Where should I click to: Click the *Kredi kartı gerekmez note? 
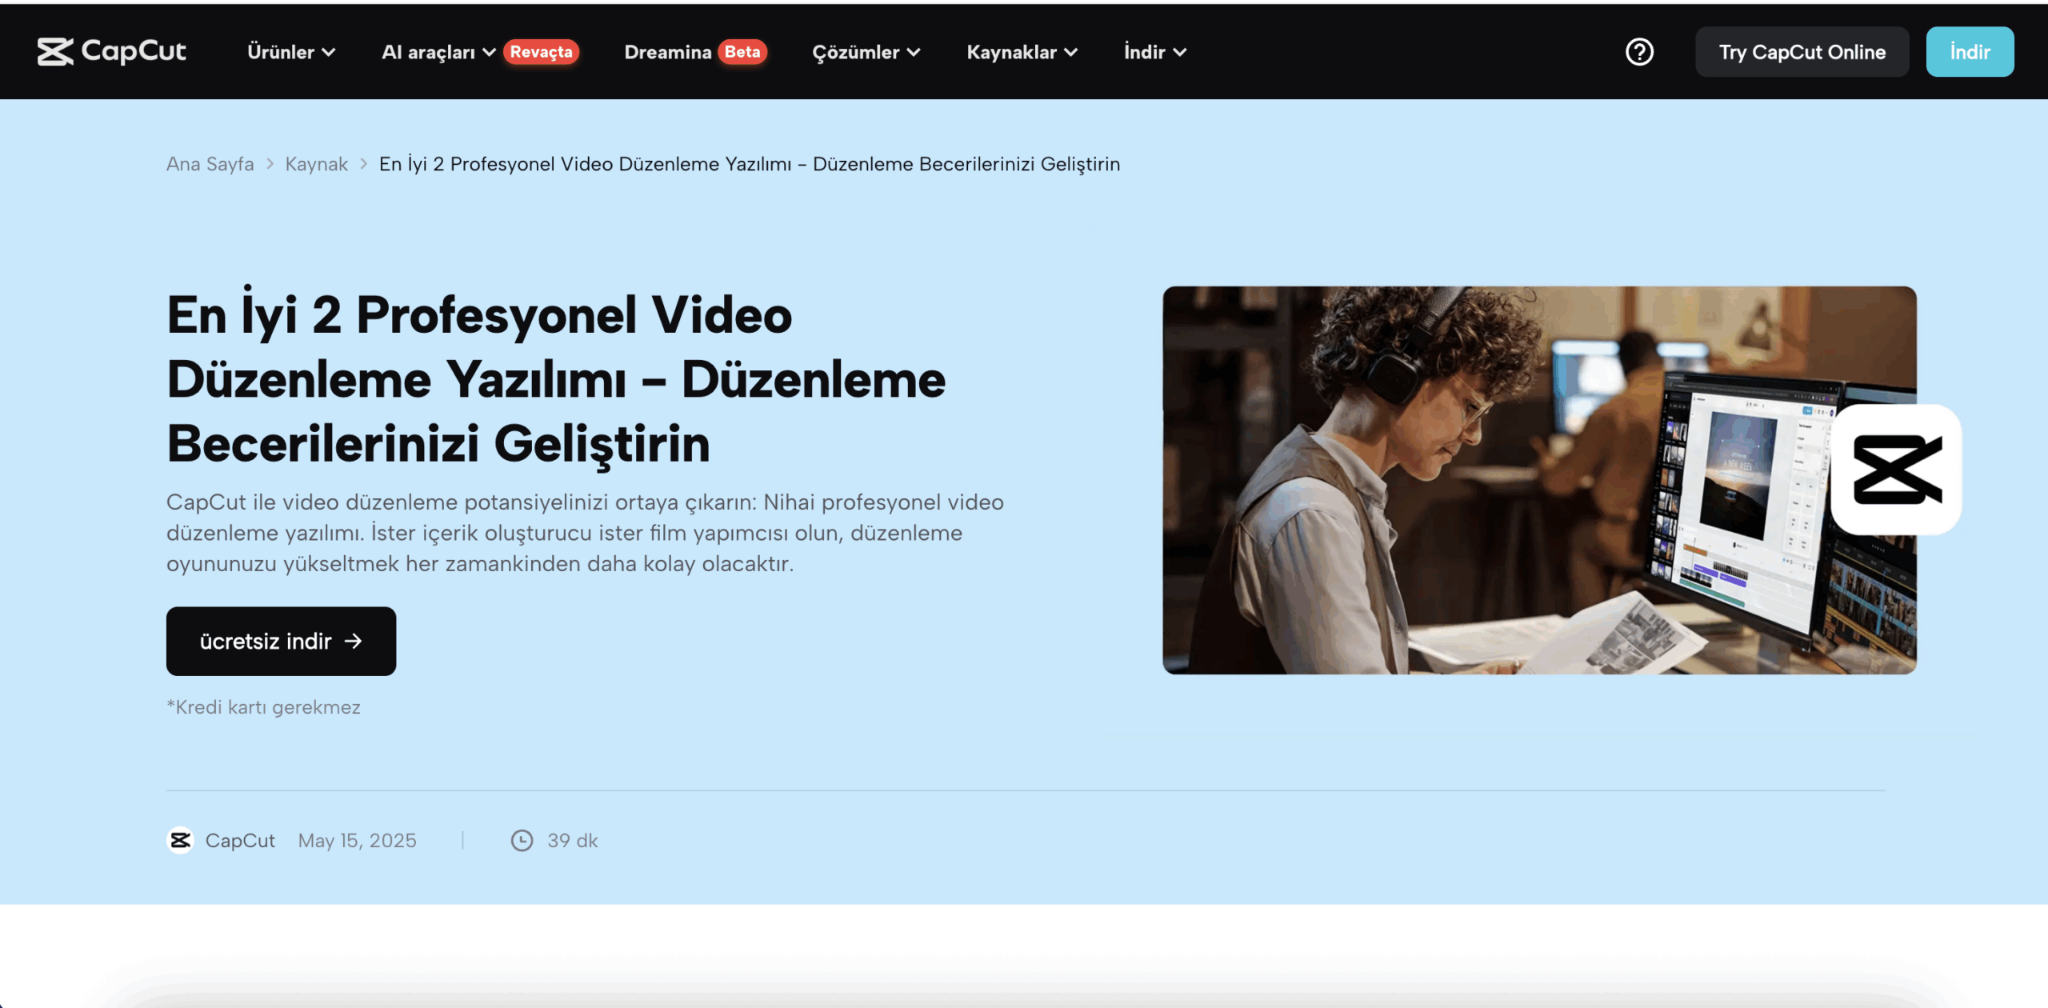point(263,707)
